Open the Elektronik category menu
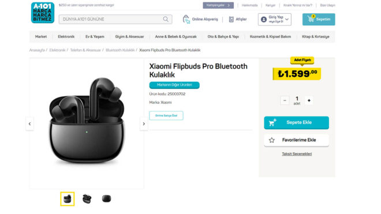Screen dimensions: 381x214 [66, 37]
